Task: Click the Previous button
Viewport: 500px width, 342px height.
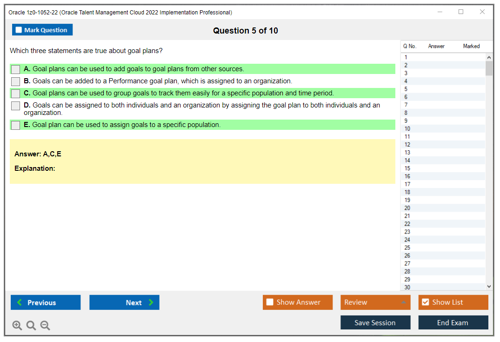Action: 45,302
